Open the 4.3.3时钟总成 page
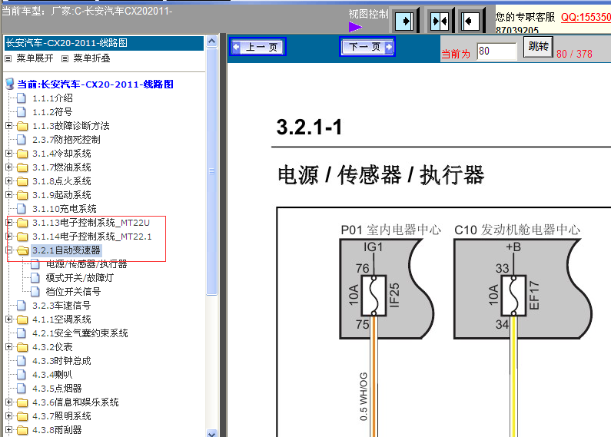This screenshot has width=611, height=437. click(x=61, y=361)
